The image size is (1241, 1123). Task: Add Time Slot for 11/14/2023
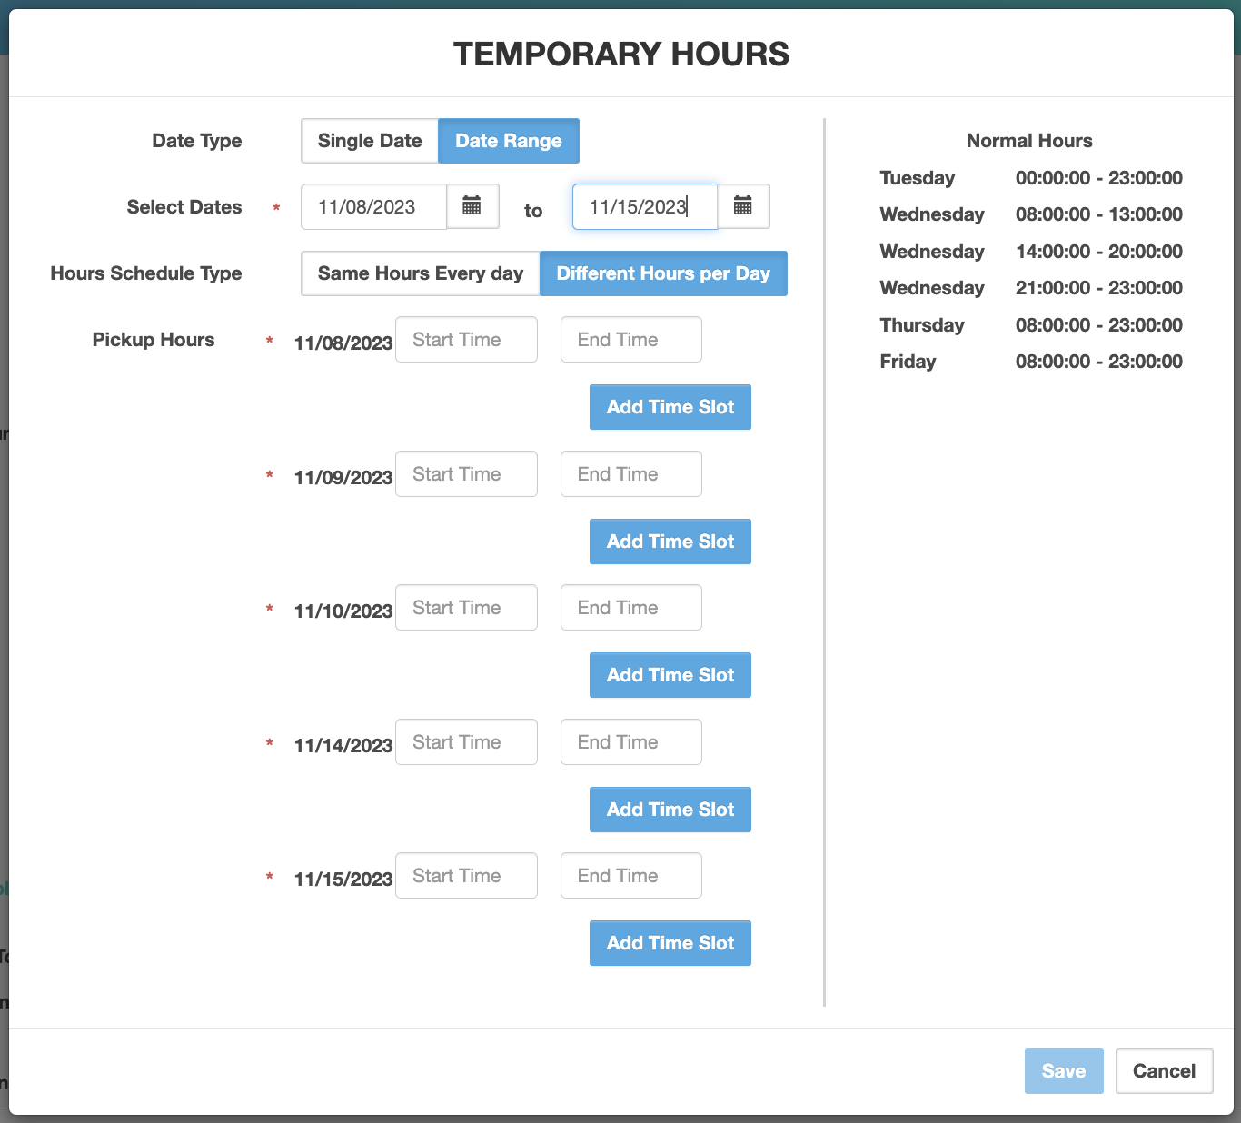tap(670, 810)
